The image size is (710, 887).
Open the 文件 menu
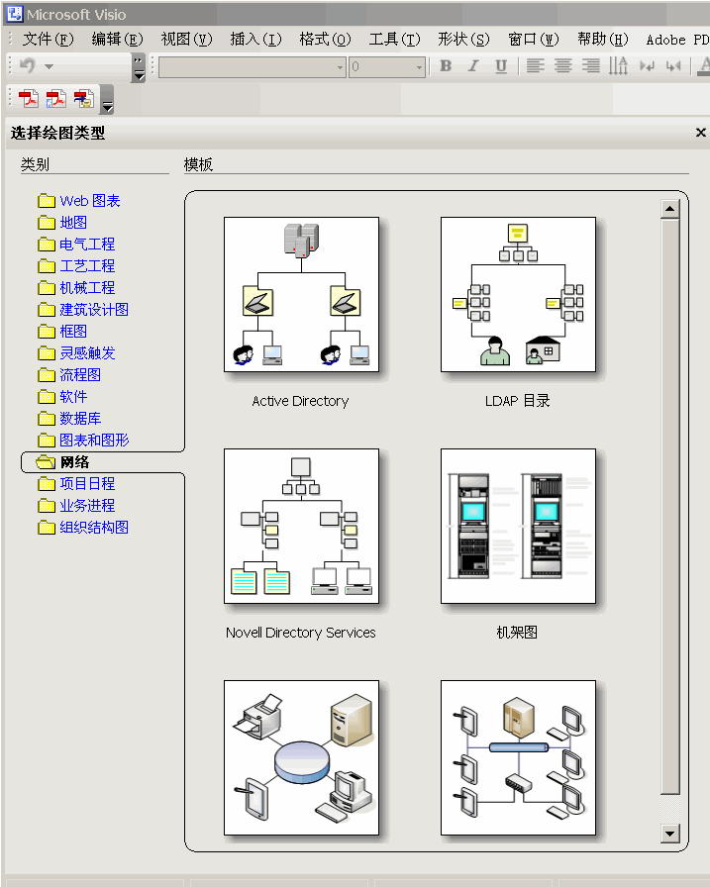click(x=48, y=40)
